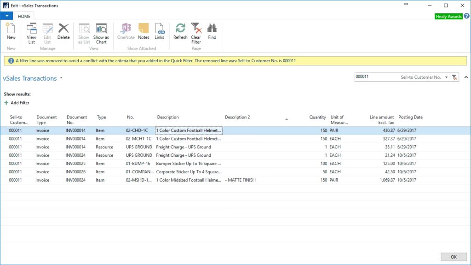Click the Clear Filter ribbon icon
Screen dimensions: 471x265
[x=196, y=33]
